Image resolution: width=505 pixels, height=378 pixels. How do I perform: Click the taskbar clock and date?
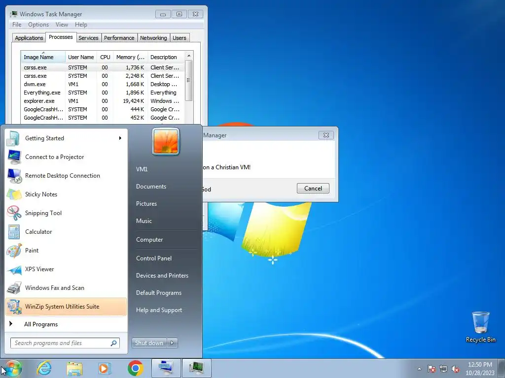[480, 369]
